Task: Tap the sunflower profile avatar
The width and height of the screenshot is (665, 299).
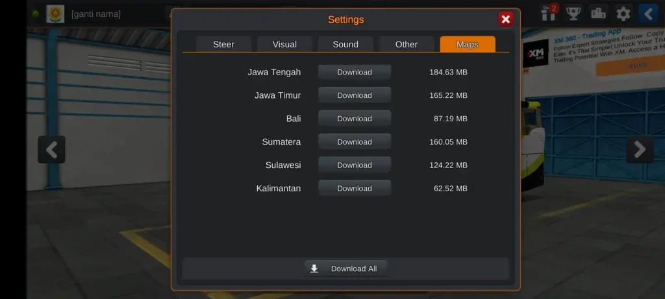Action: (x=55, y=14)
